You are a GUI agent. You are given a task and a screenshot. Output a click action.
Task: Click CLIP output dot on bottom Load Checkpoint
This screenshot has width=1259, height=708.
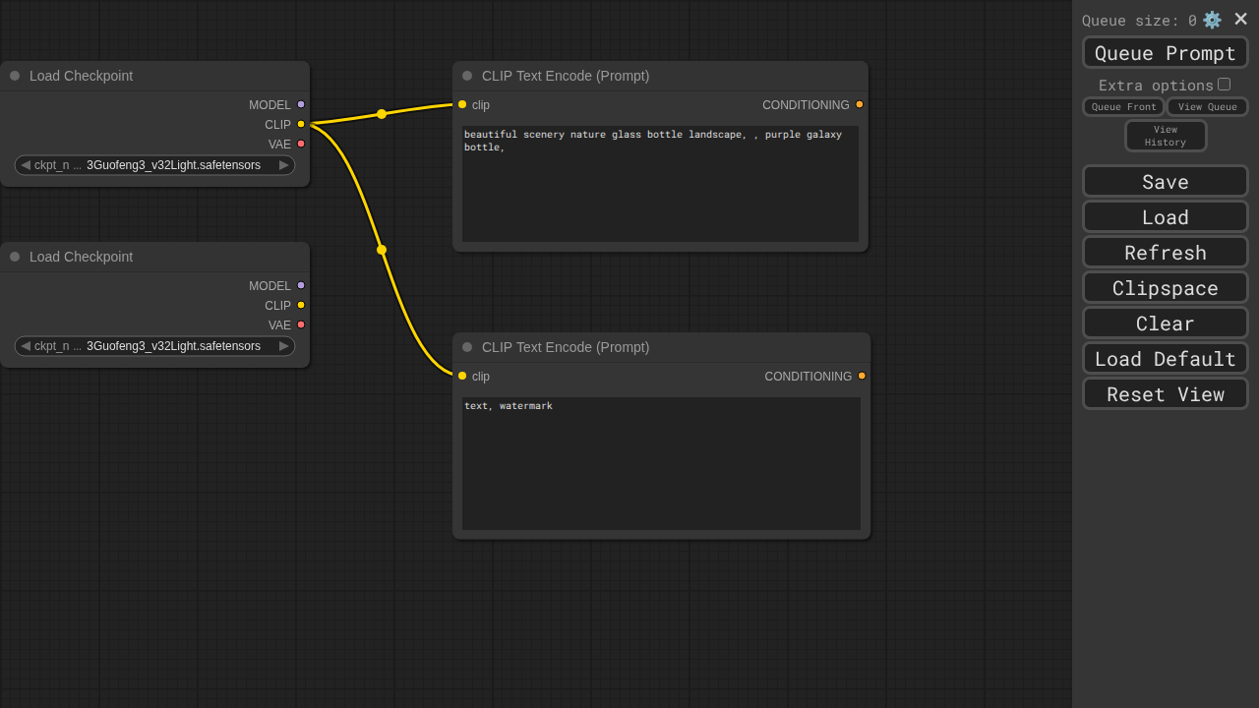coord(301,305)
